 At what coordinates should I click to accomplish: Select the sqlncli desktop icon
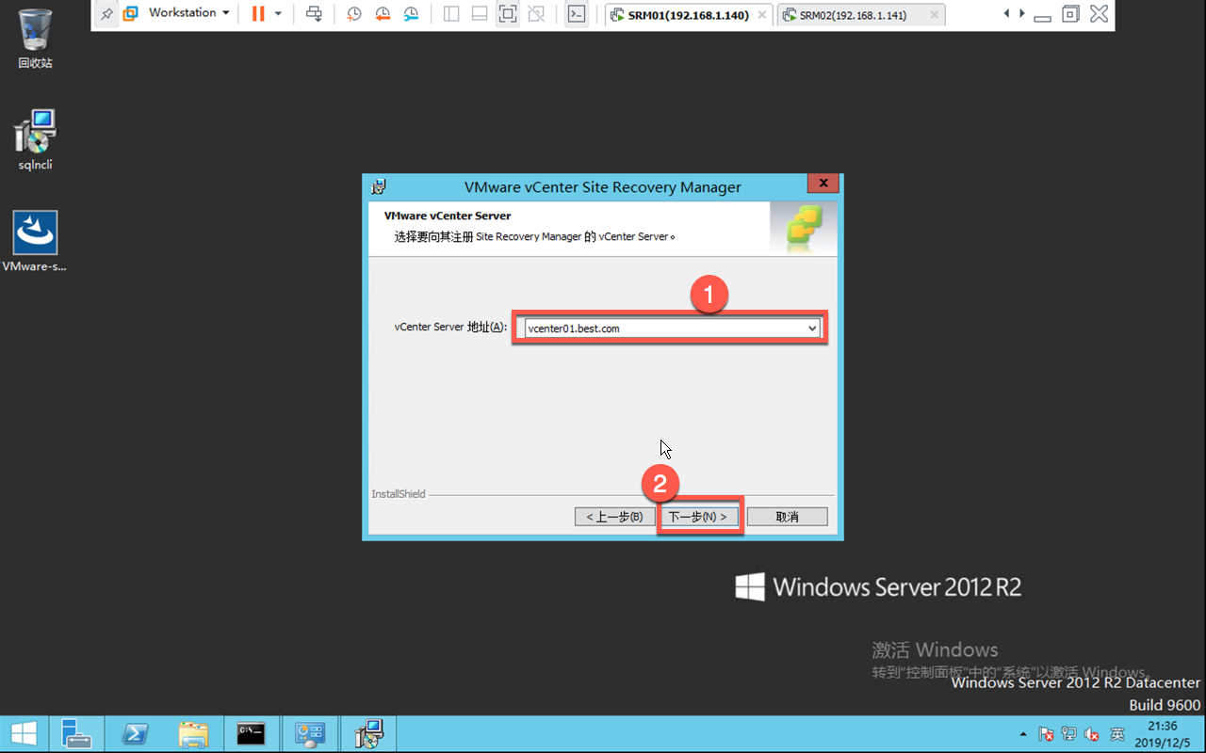click(x=35, y=139)
